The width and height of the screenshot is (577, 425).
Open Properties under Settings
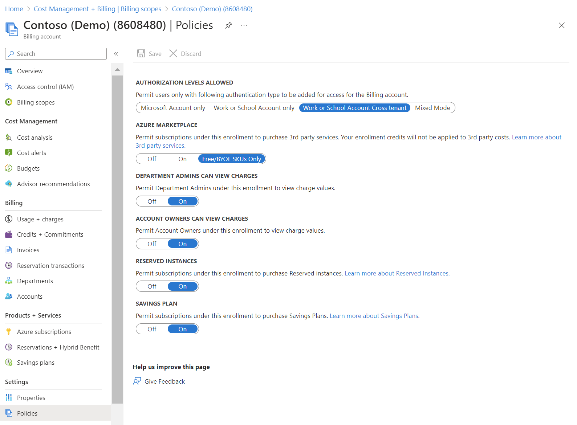[31, 398]
